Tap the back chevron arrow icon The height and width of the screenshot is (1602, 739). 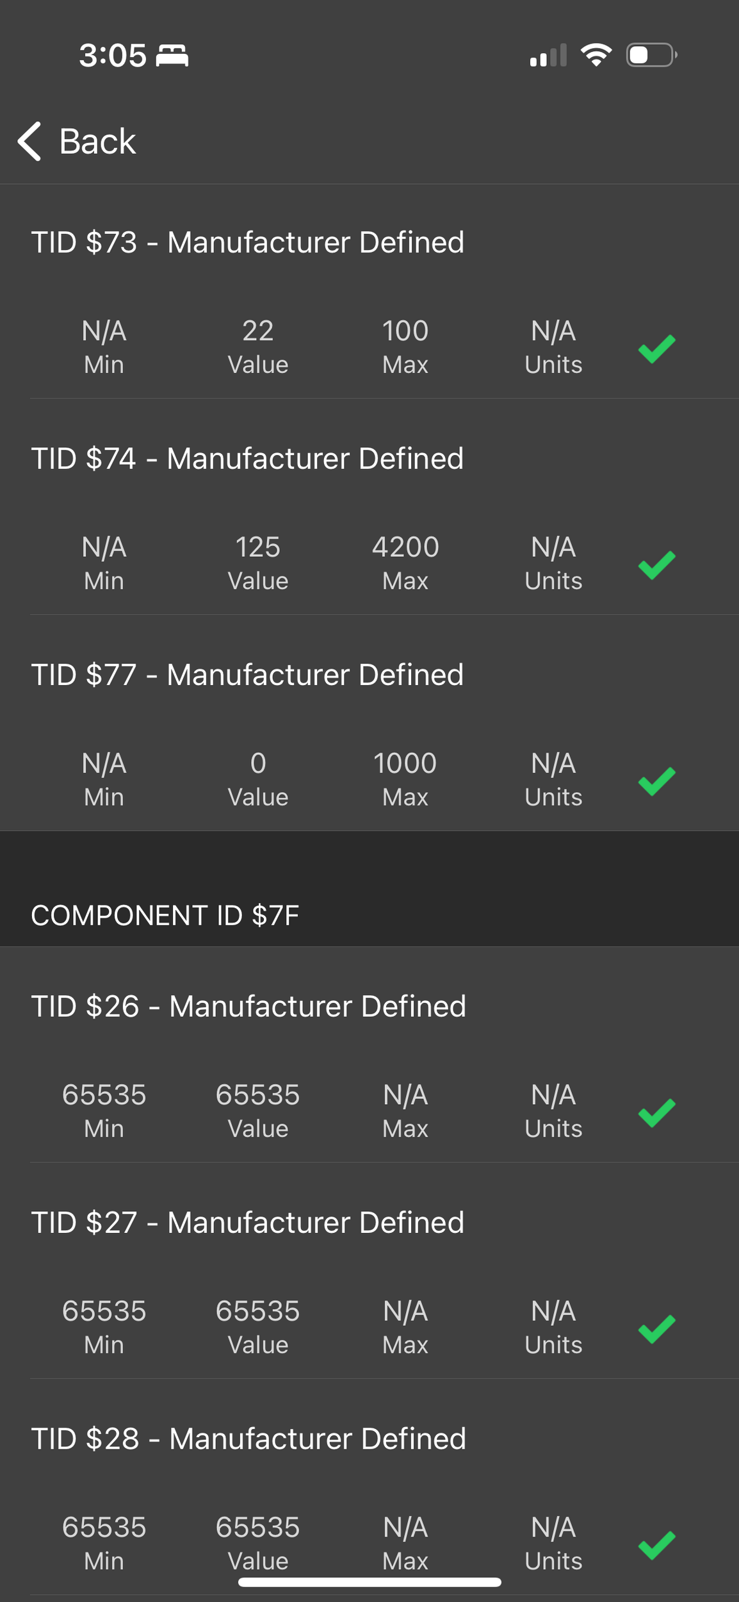[30, 141]
